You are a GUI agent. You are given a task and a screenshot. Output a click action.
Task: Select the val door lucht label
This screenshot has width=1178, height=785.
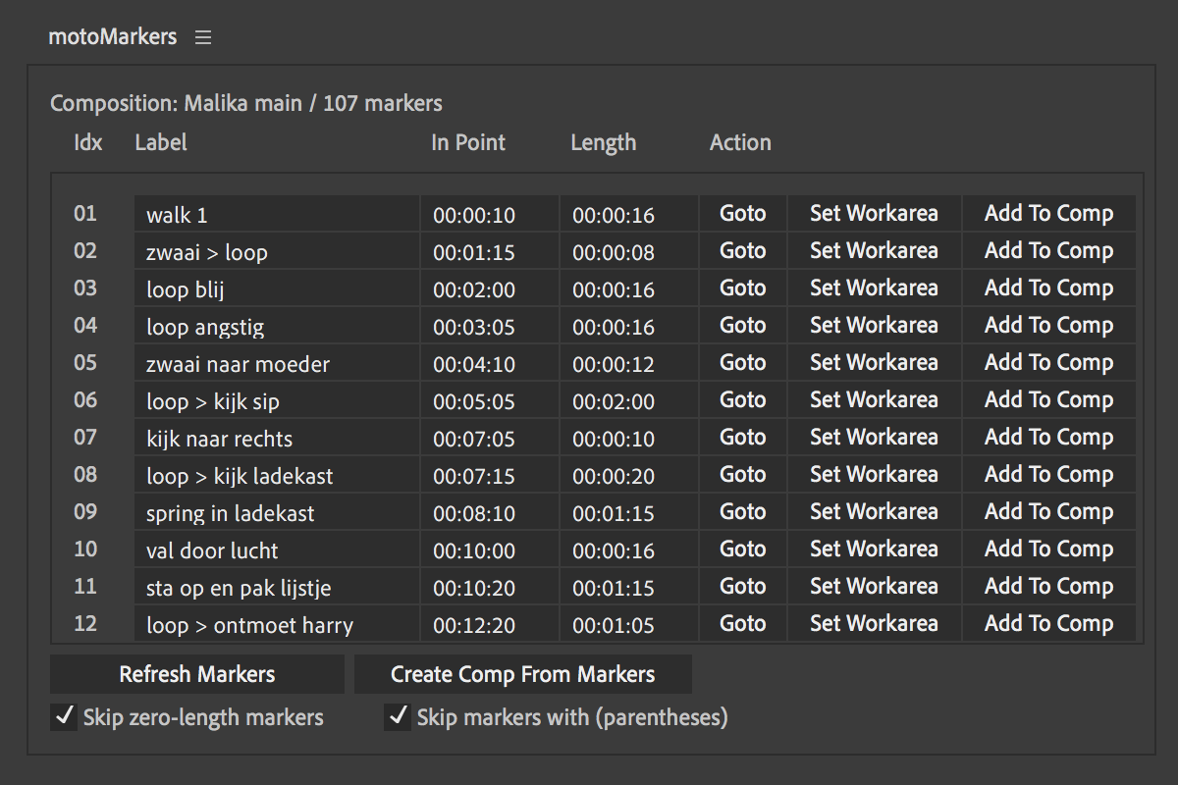tap(277, 549)
